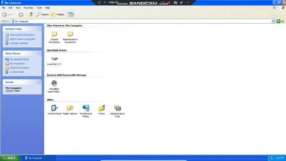Click the Go button
Screen dimensions: 286x161
tap(280, 21)
